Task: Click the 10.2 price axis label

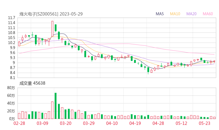Action: pos(12,43)
